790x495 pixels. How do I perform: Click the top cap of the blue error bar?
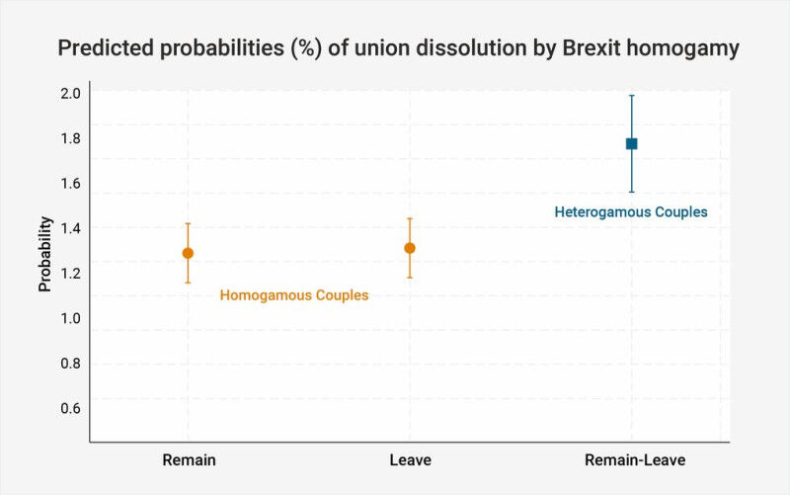click(x=632, y=96)
